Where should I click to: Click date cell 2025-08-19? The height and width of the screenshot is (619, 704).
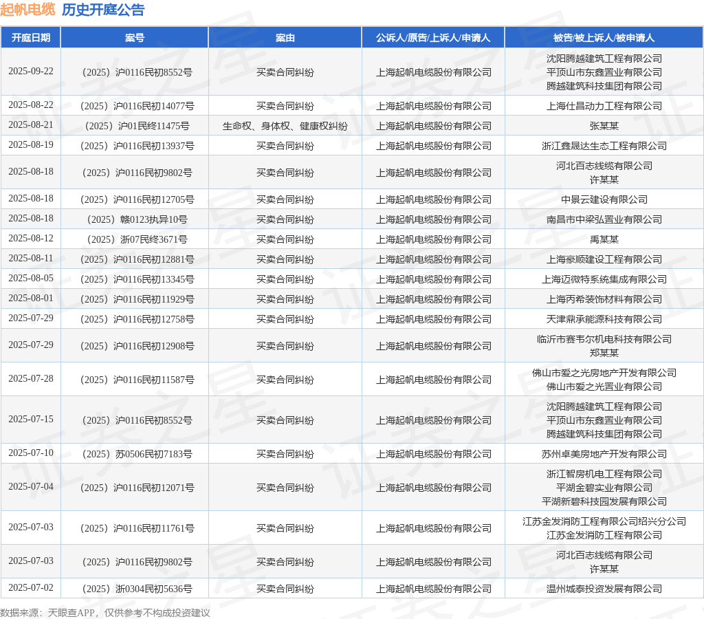(x=30, y=144)
